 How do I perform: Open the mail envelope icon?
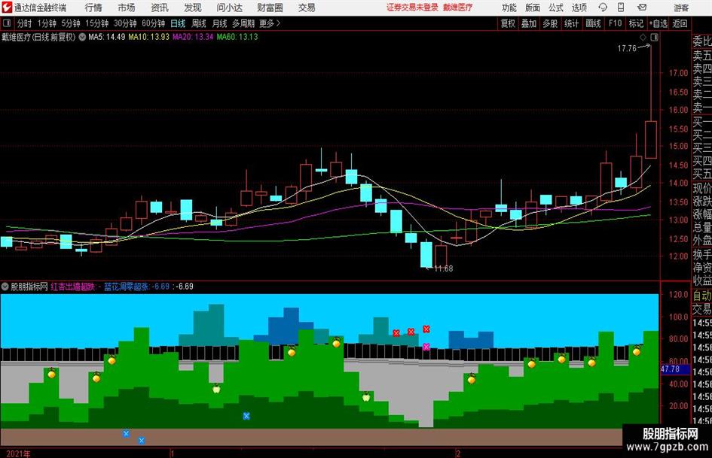point(642,8)
